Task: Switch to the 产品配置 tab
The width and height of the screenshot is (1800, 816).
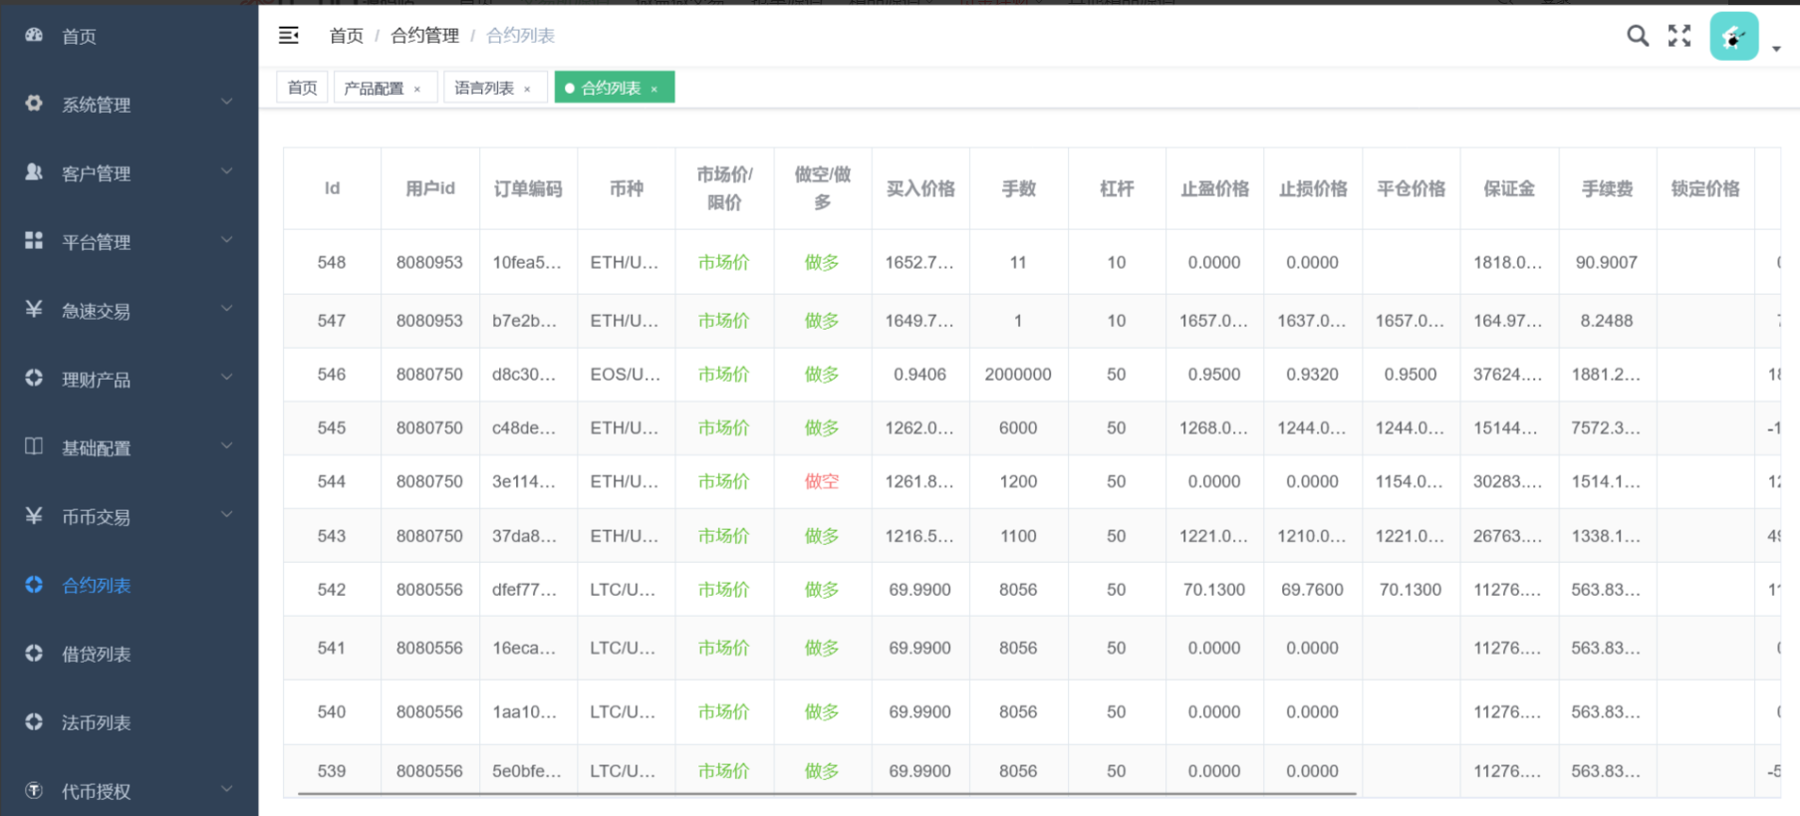Action: pyautogui.click(x=374, y=89)
